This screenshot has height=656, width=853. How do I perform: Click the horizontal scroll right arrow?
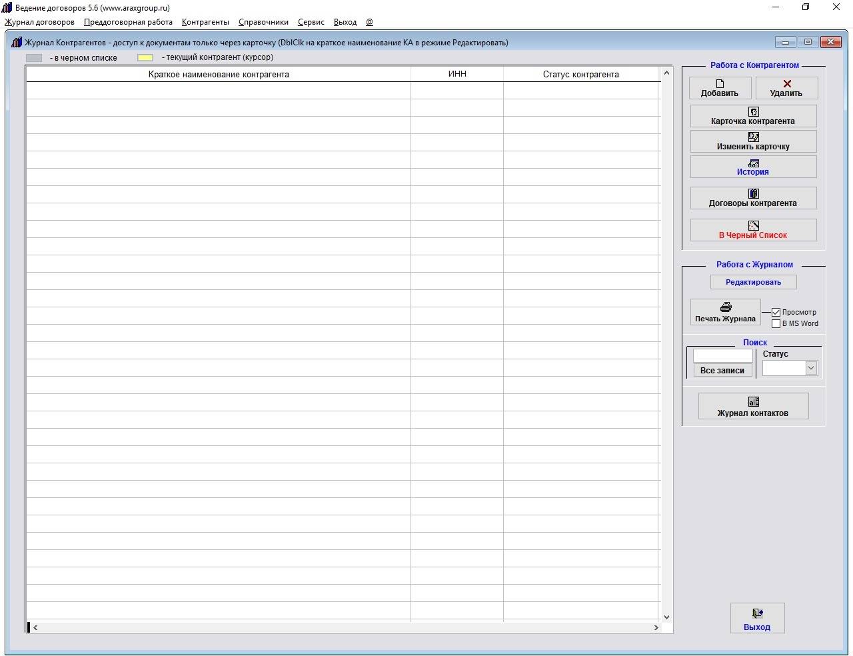point(656,627)
